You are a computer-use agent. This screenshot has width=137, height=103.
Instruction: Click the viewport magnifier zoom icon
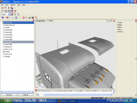click(107, 21)
